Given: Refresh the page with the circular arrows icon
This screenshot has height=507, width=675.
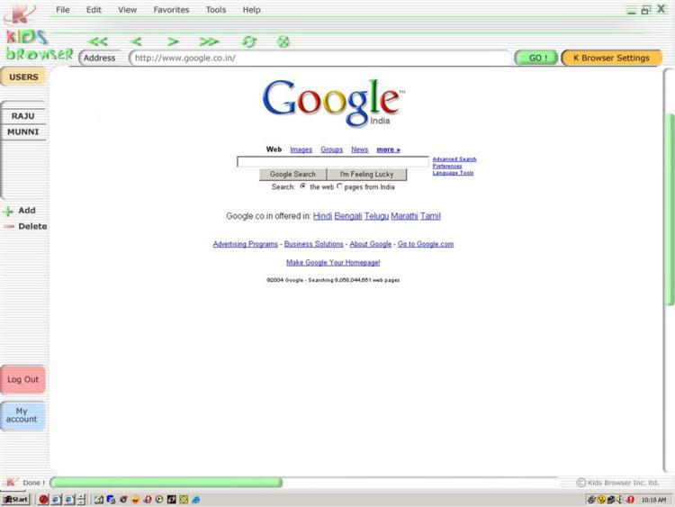Looking at the screenshot, I should pyautogui.click(x=249, y=41).
